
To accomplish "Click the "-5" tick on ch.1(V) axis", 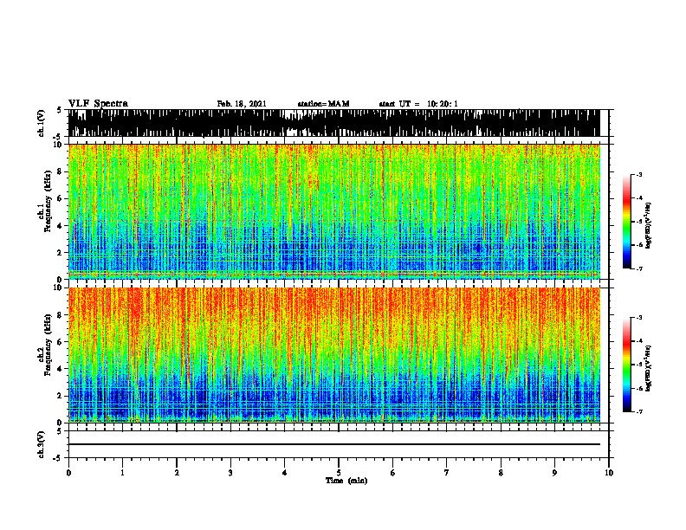I will [x=59, y=137].
